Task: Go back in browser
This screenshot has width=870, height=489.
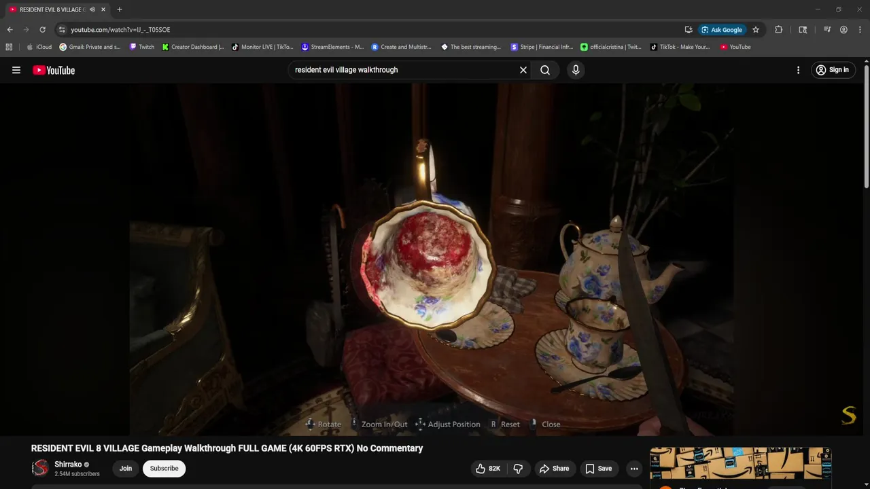Action: pos(10,30)
